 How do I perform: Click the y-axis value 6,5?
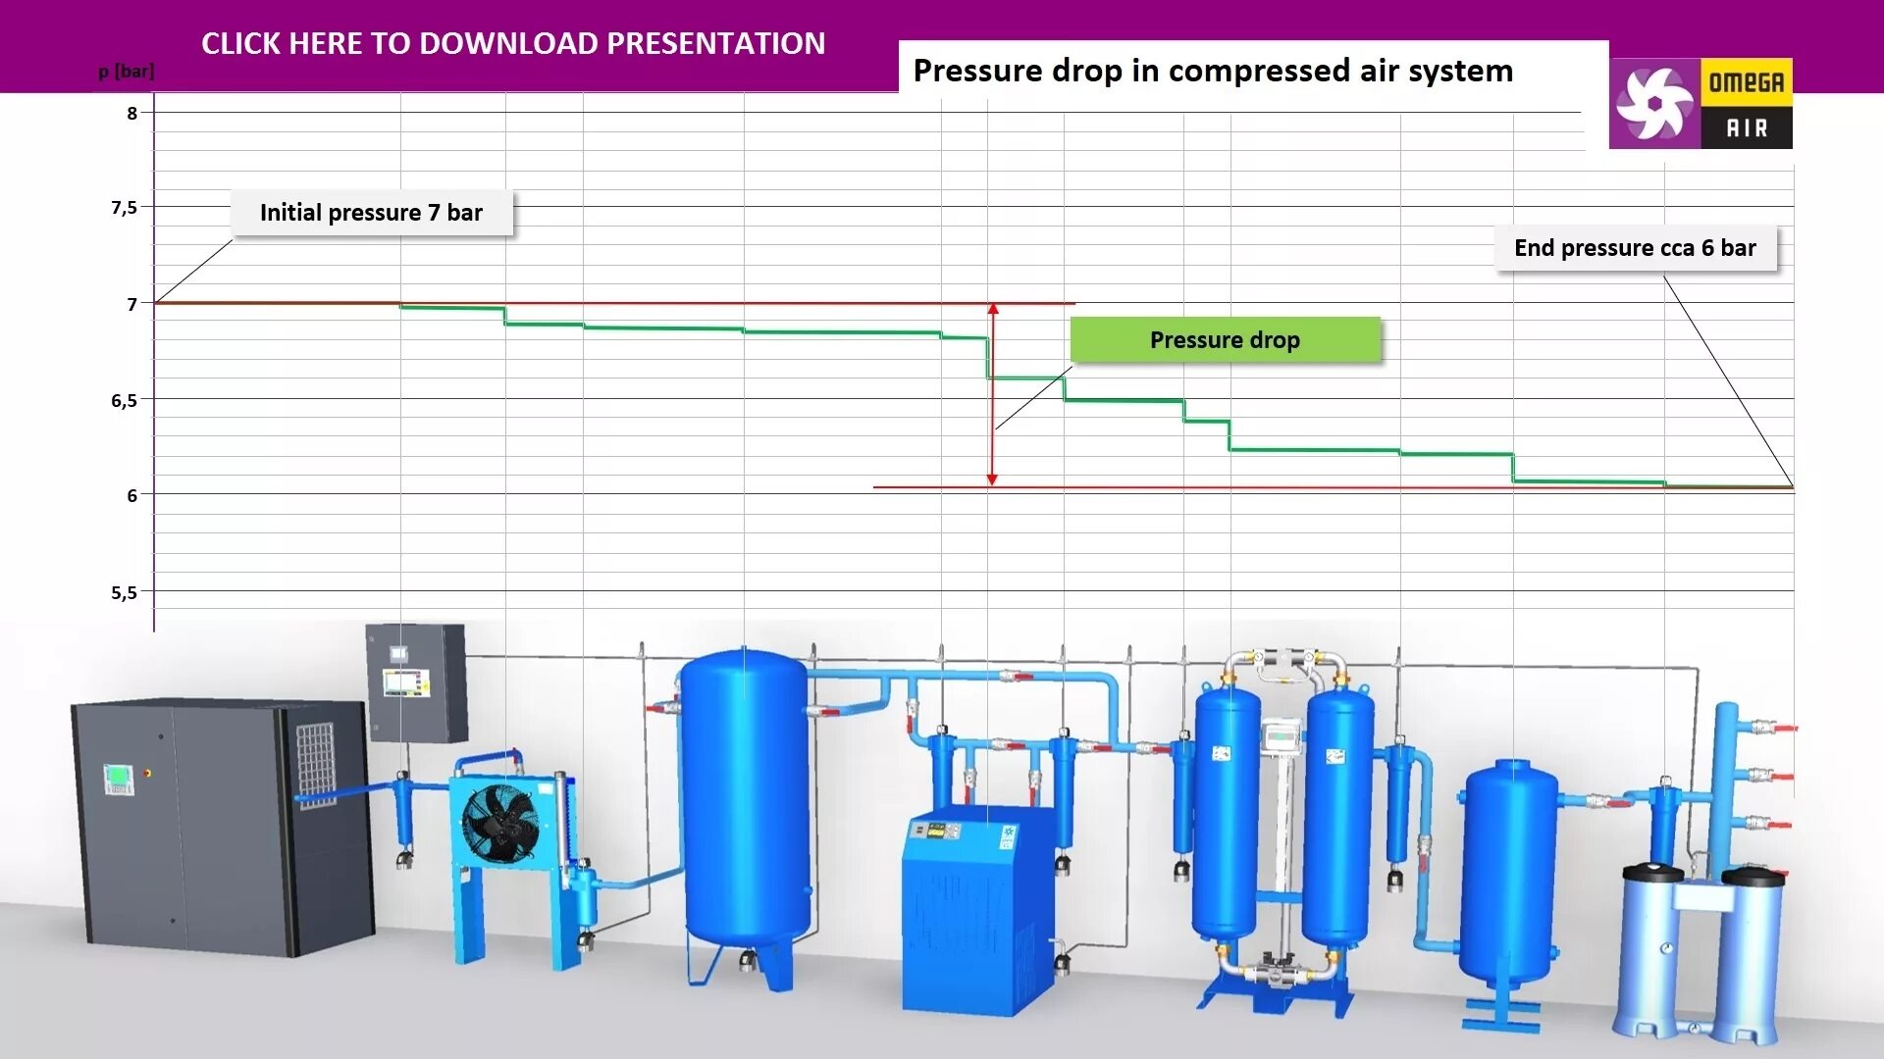tap(124, 400)
